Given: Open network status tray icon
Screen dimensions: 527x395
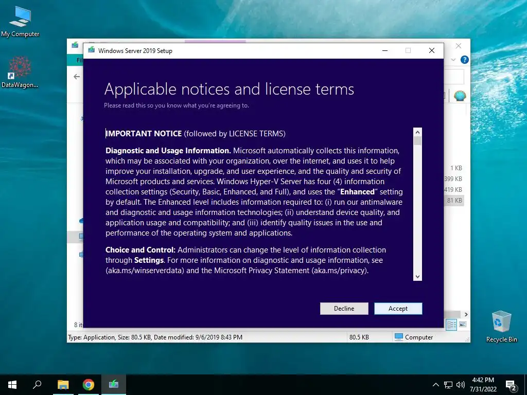Looking at the screenshot, I should point(448,385).
